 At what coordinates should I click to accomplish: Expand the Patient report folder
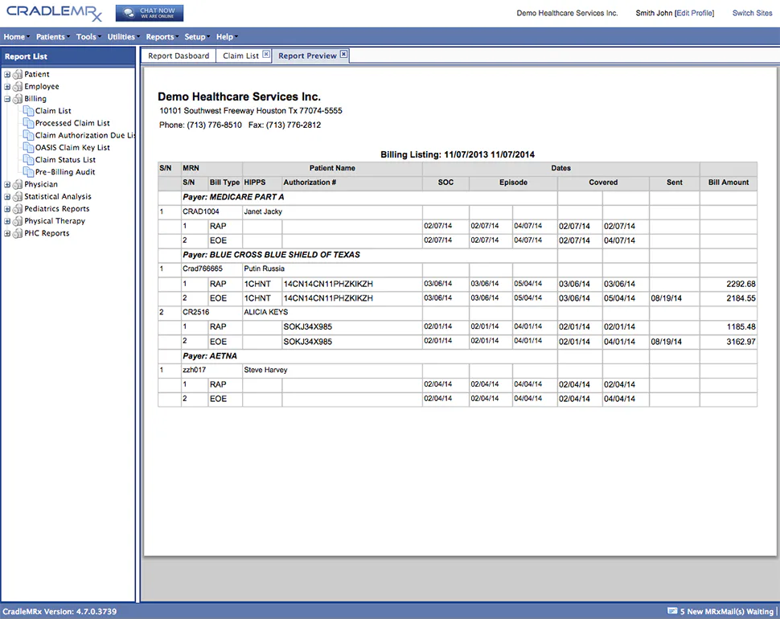click(7, 75)
